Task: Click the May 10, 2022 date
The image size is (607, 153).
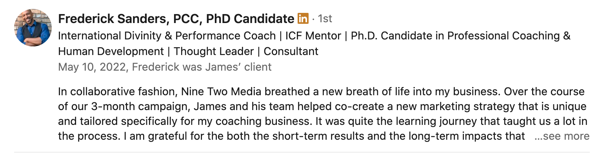Action: [x=92, y=67]
